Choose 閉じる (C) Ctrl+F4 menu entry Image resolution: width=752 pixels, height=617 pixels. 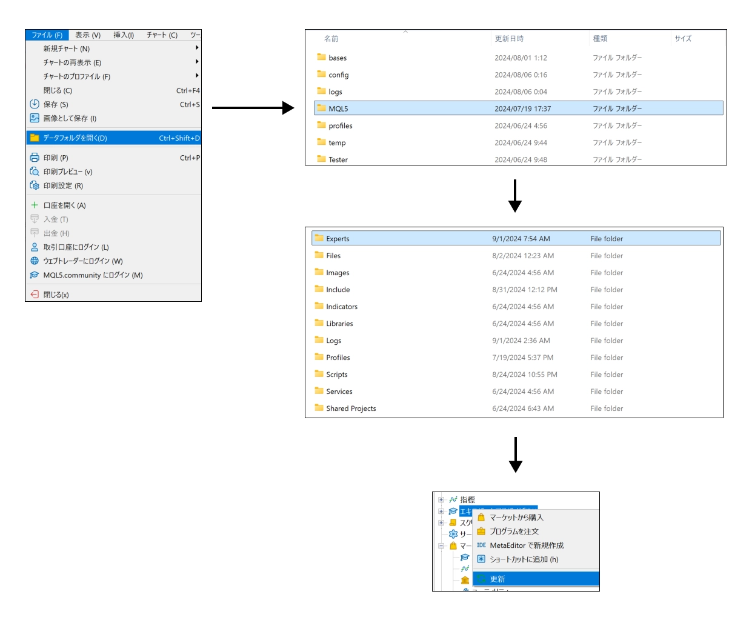tap(113, 90)
